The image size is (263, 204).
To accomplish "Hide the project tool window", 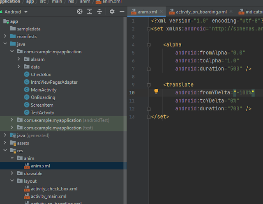I will coord(122,12).
